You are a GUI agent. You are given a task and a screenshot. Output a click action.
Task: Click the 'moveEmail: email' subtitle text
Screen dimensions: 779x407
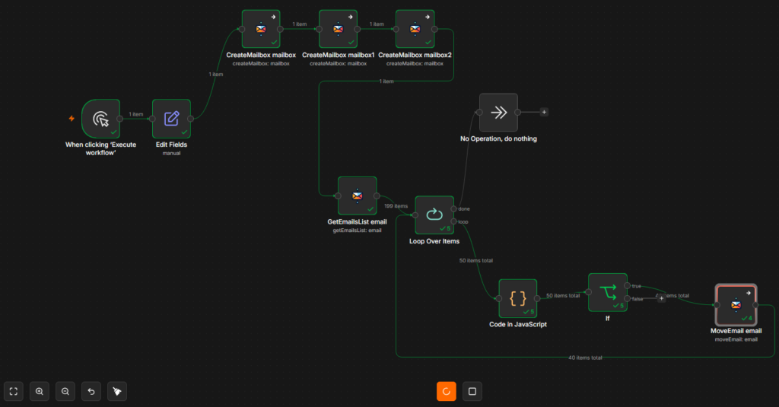736,340
